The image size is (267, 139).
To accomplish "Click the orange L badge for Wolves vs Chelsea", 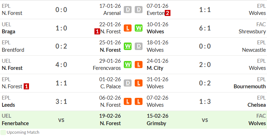I will click(x=139, y=101).
